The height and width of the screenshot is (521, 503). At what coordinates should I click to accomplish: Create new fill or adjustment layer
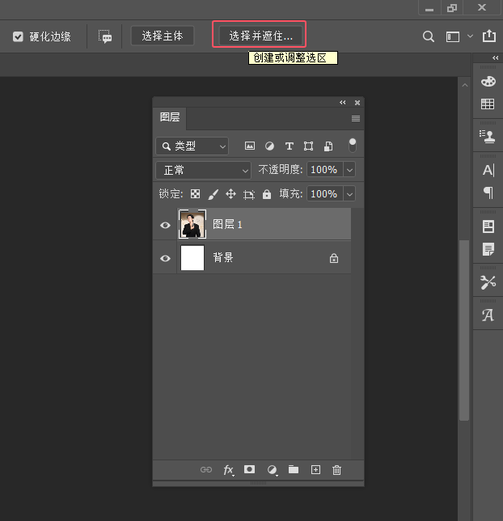[x=273, y=470]
